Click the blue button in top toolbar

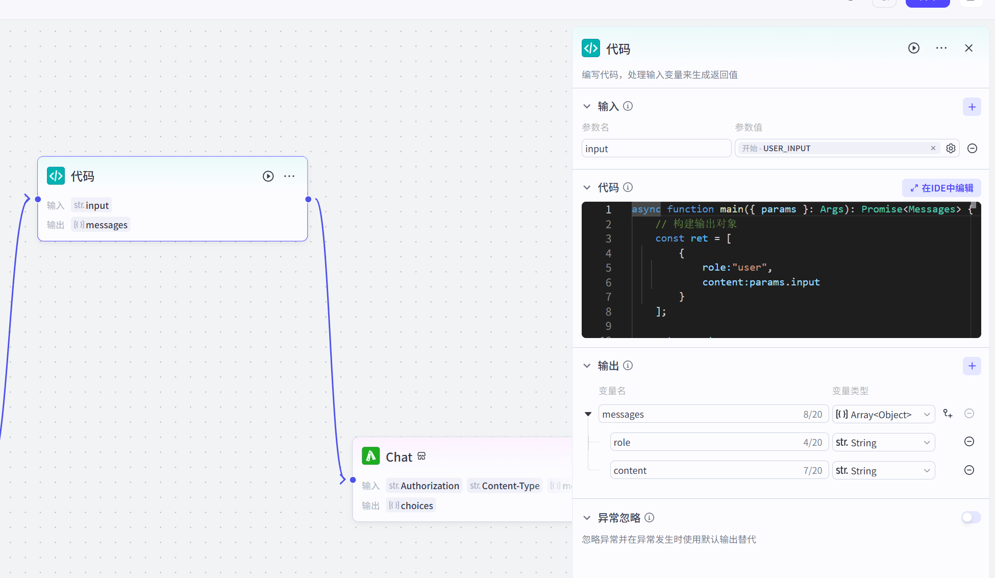(x=928, y=3)
